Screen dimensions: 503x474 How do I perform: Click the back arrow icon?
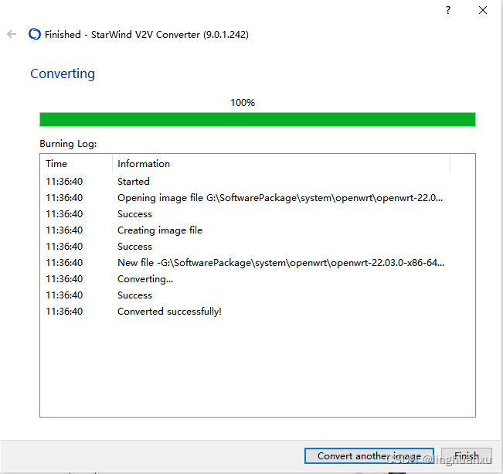[12, 34]
